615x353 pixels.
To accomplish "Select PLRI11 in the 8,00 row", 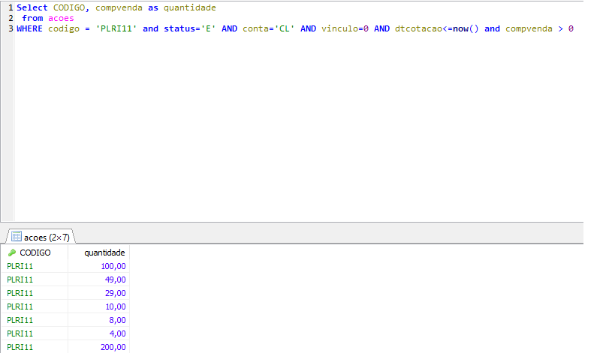I will pyautogui.click(x=35, y=320).
